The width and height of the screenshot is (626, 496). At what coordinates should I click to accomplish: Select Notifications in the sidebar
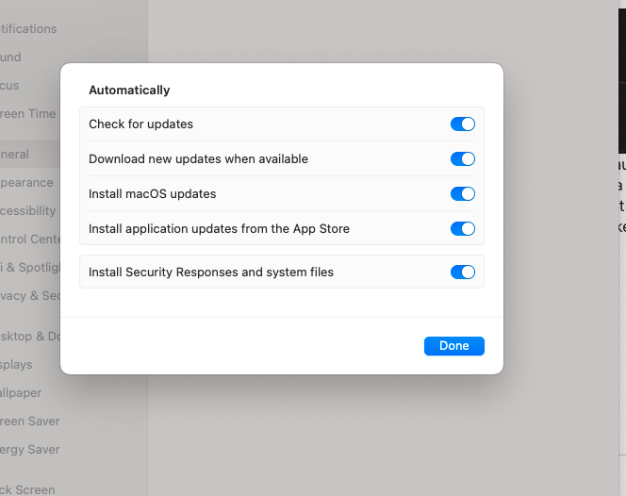[28, 28]
